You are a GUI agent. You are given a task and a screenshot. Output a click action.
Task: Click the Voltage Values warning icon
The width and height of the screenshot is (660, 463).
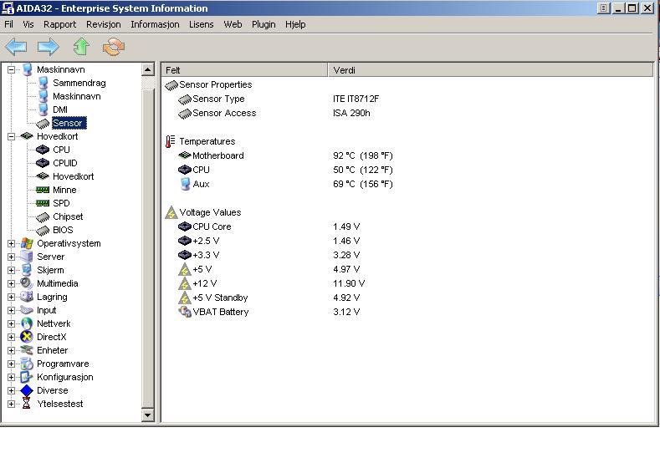point(171,212)
